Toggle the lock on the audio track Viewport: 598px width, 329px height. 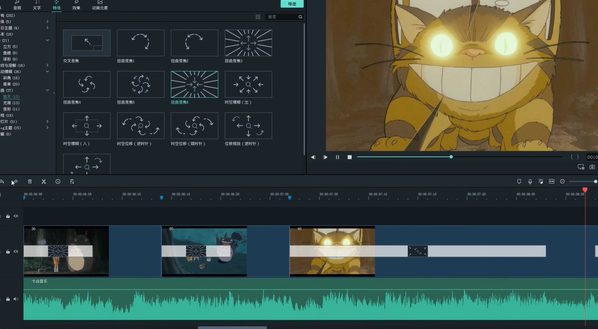(8, 298)
